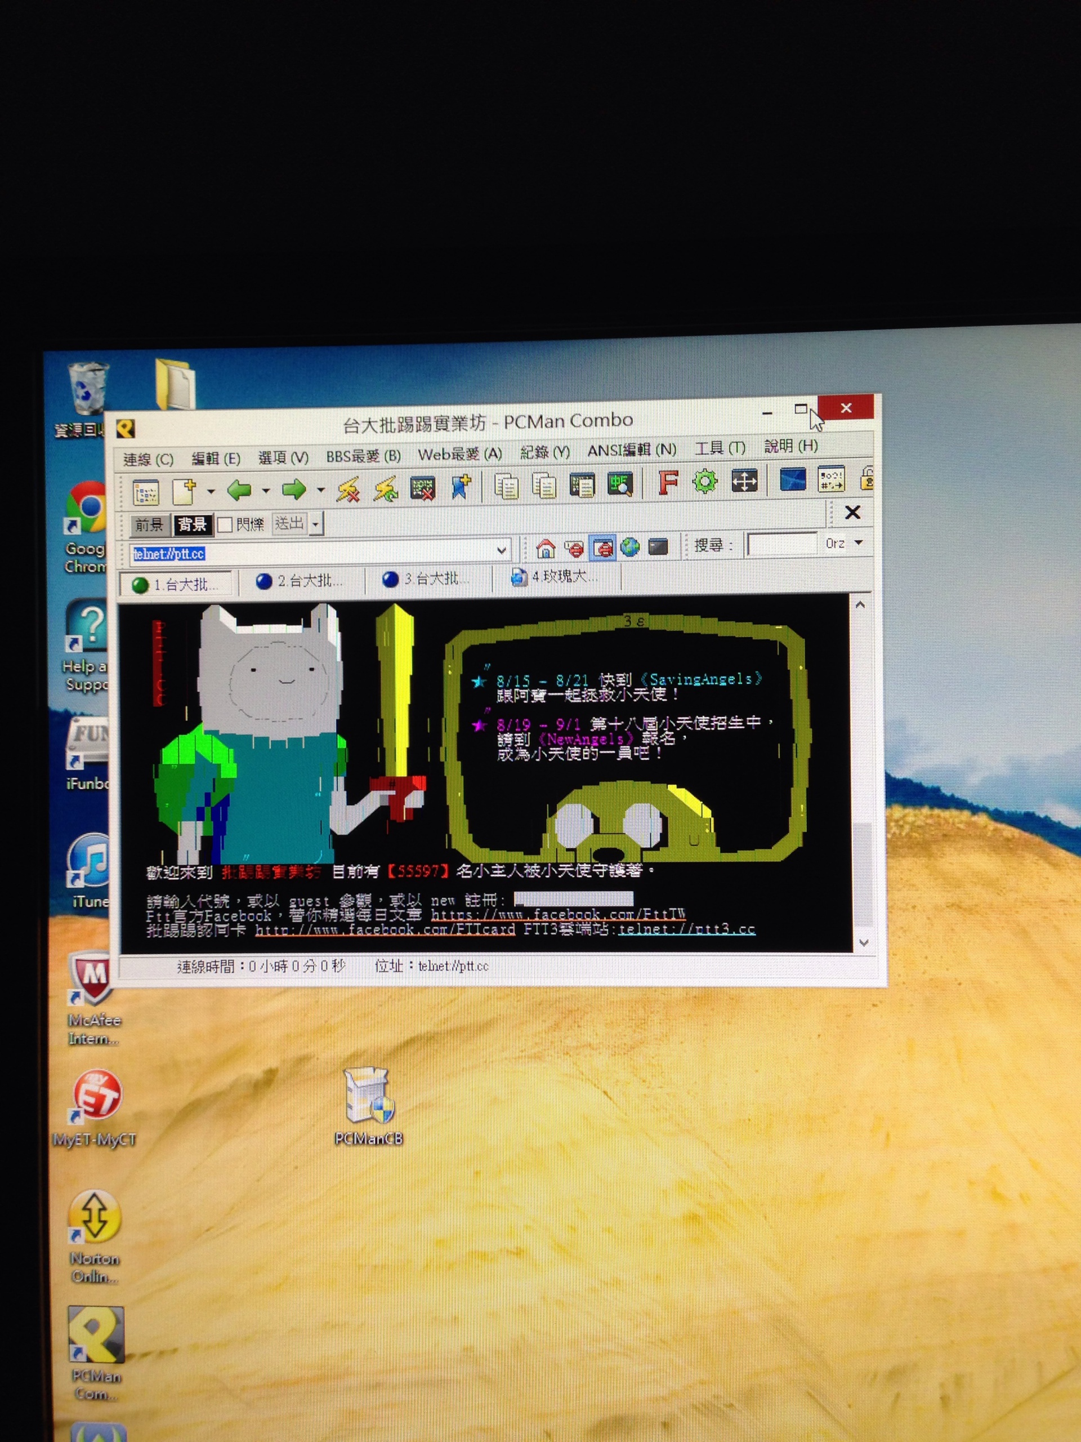Open the PCMan Combo desktop shortcut
The image size is (1081, 1442).
[x=96, y=1354]
